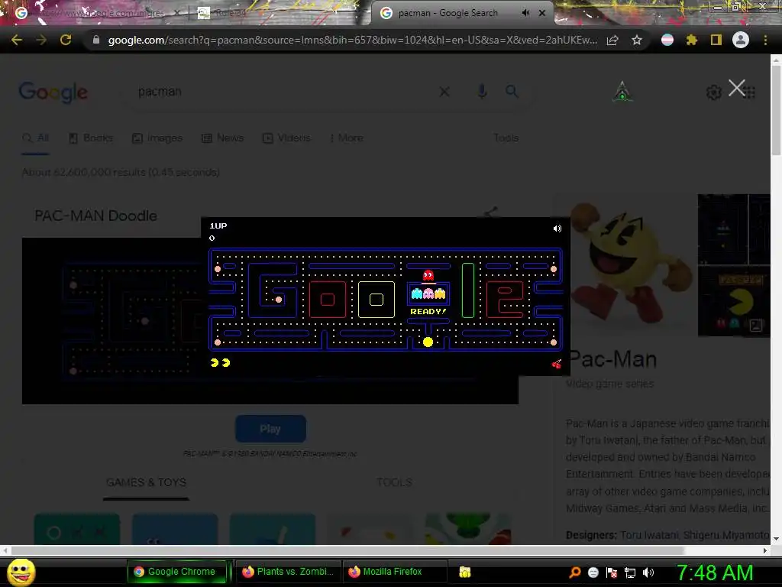Click the striped circle extension icon
Viewport: 782px width, 587px height.
pos(667,40)
